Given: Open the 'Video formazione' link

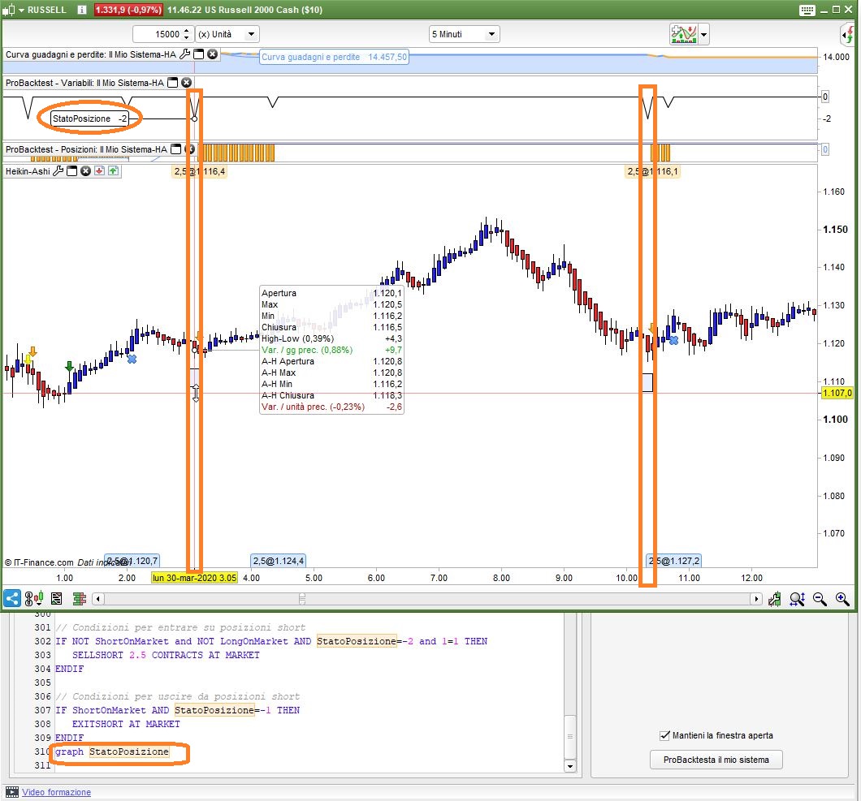Looking at the screenshot, I should [x=57, y=792].
